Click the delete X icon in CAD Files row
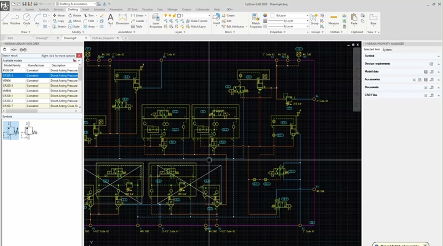The width and height of the screenshot is (443, 246). coord(426,95)
